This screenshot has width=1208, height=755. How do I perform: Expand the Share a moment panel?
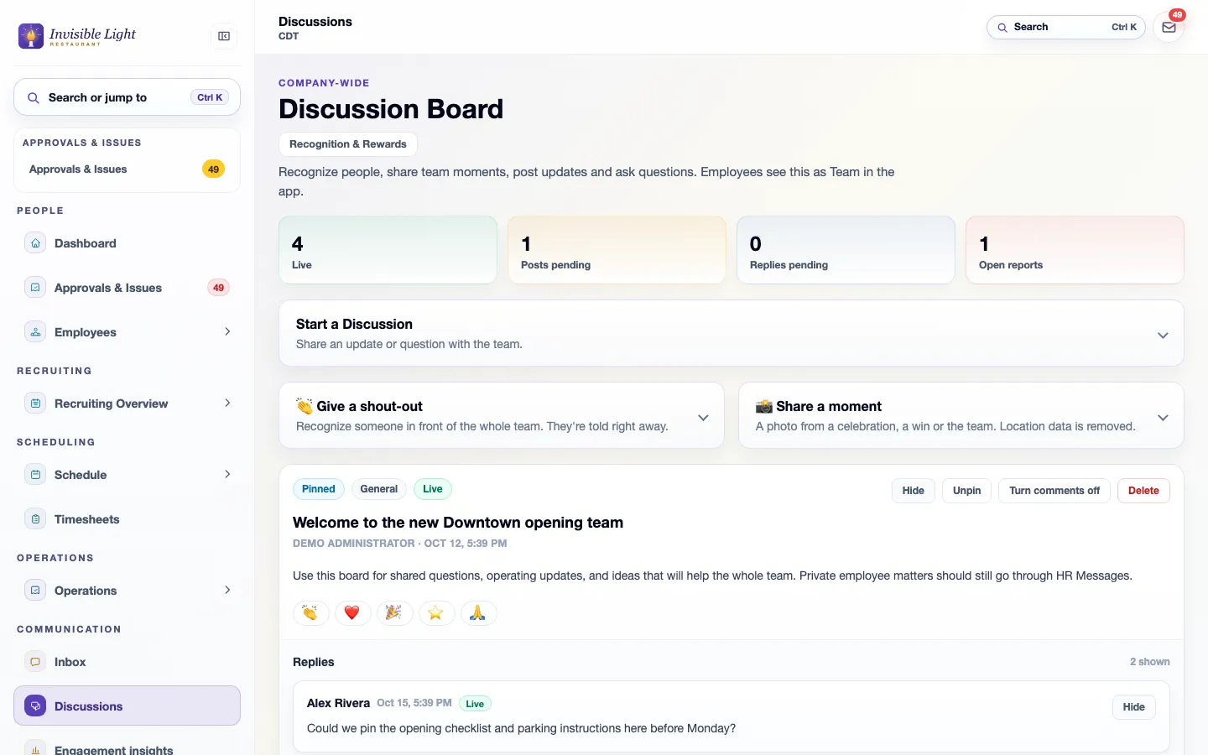click(x=961, y=416)
